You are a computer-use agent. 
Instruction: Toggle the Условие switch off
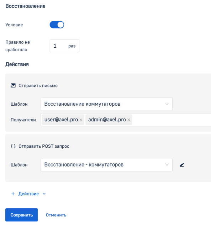(57, 25)
